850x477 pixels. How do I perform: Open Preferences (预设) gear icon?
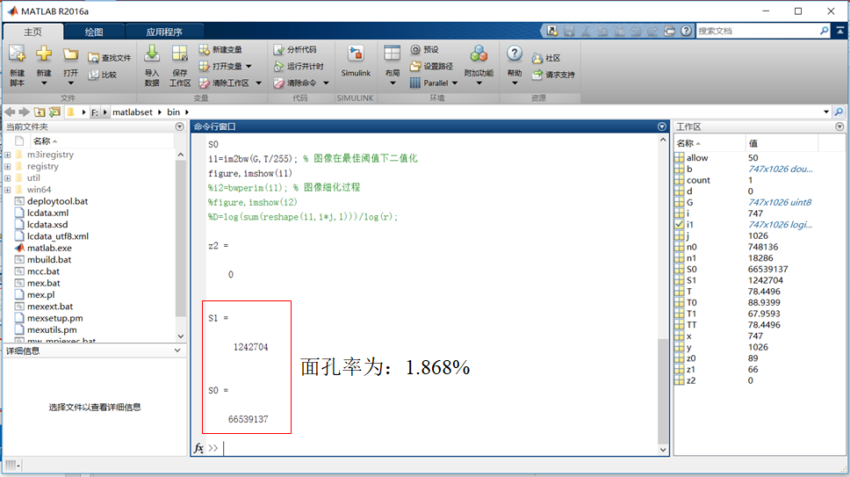415,50
